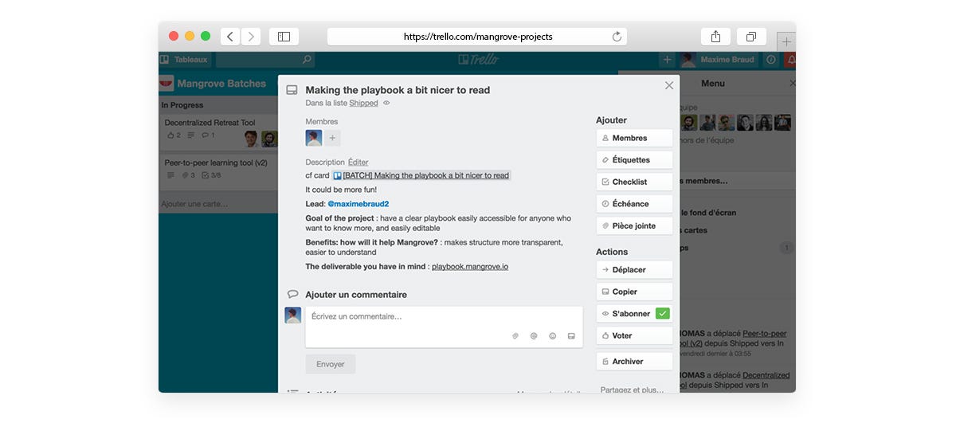Open the Shipped list link
Viewport: 956px width, 427px height.
click(363, 104)
